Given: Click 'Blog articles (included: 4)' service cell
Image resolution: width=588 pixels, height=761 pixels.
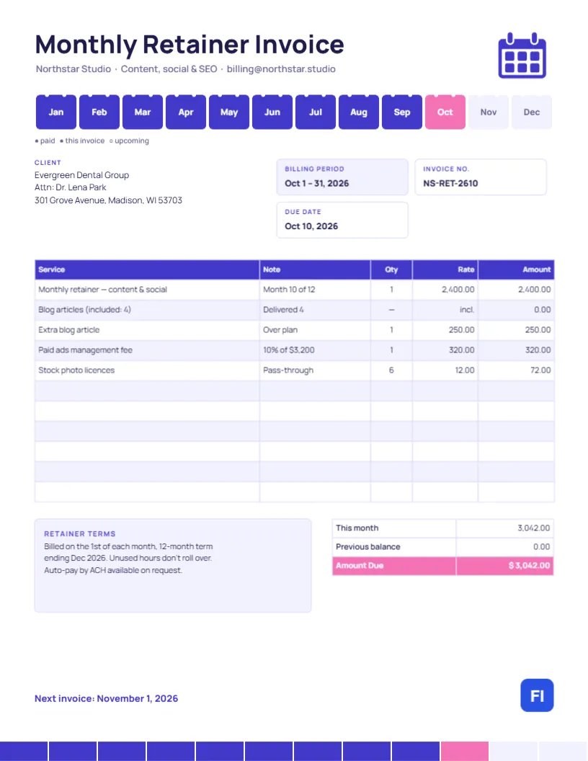Looking at the screenshot, I should point(147,310).
